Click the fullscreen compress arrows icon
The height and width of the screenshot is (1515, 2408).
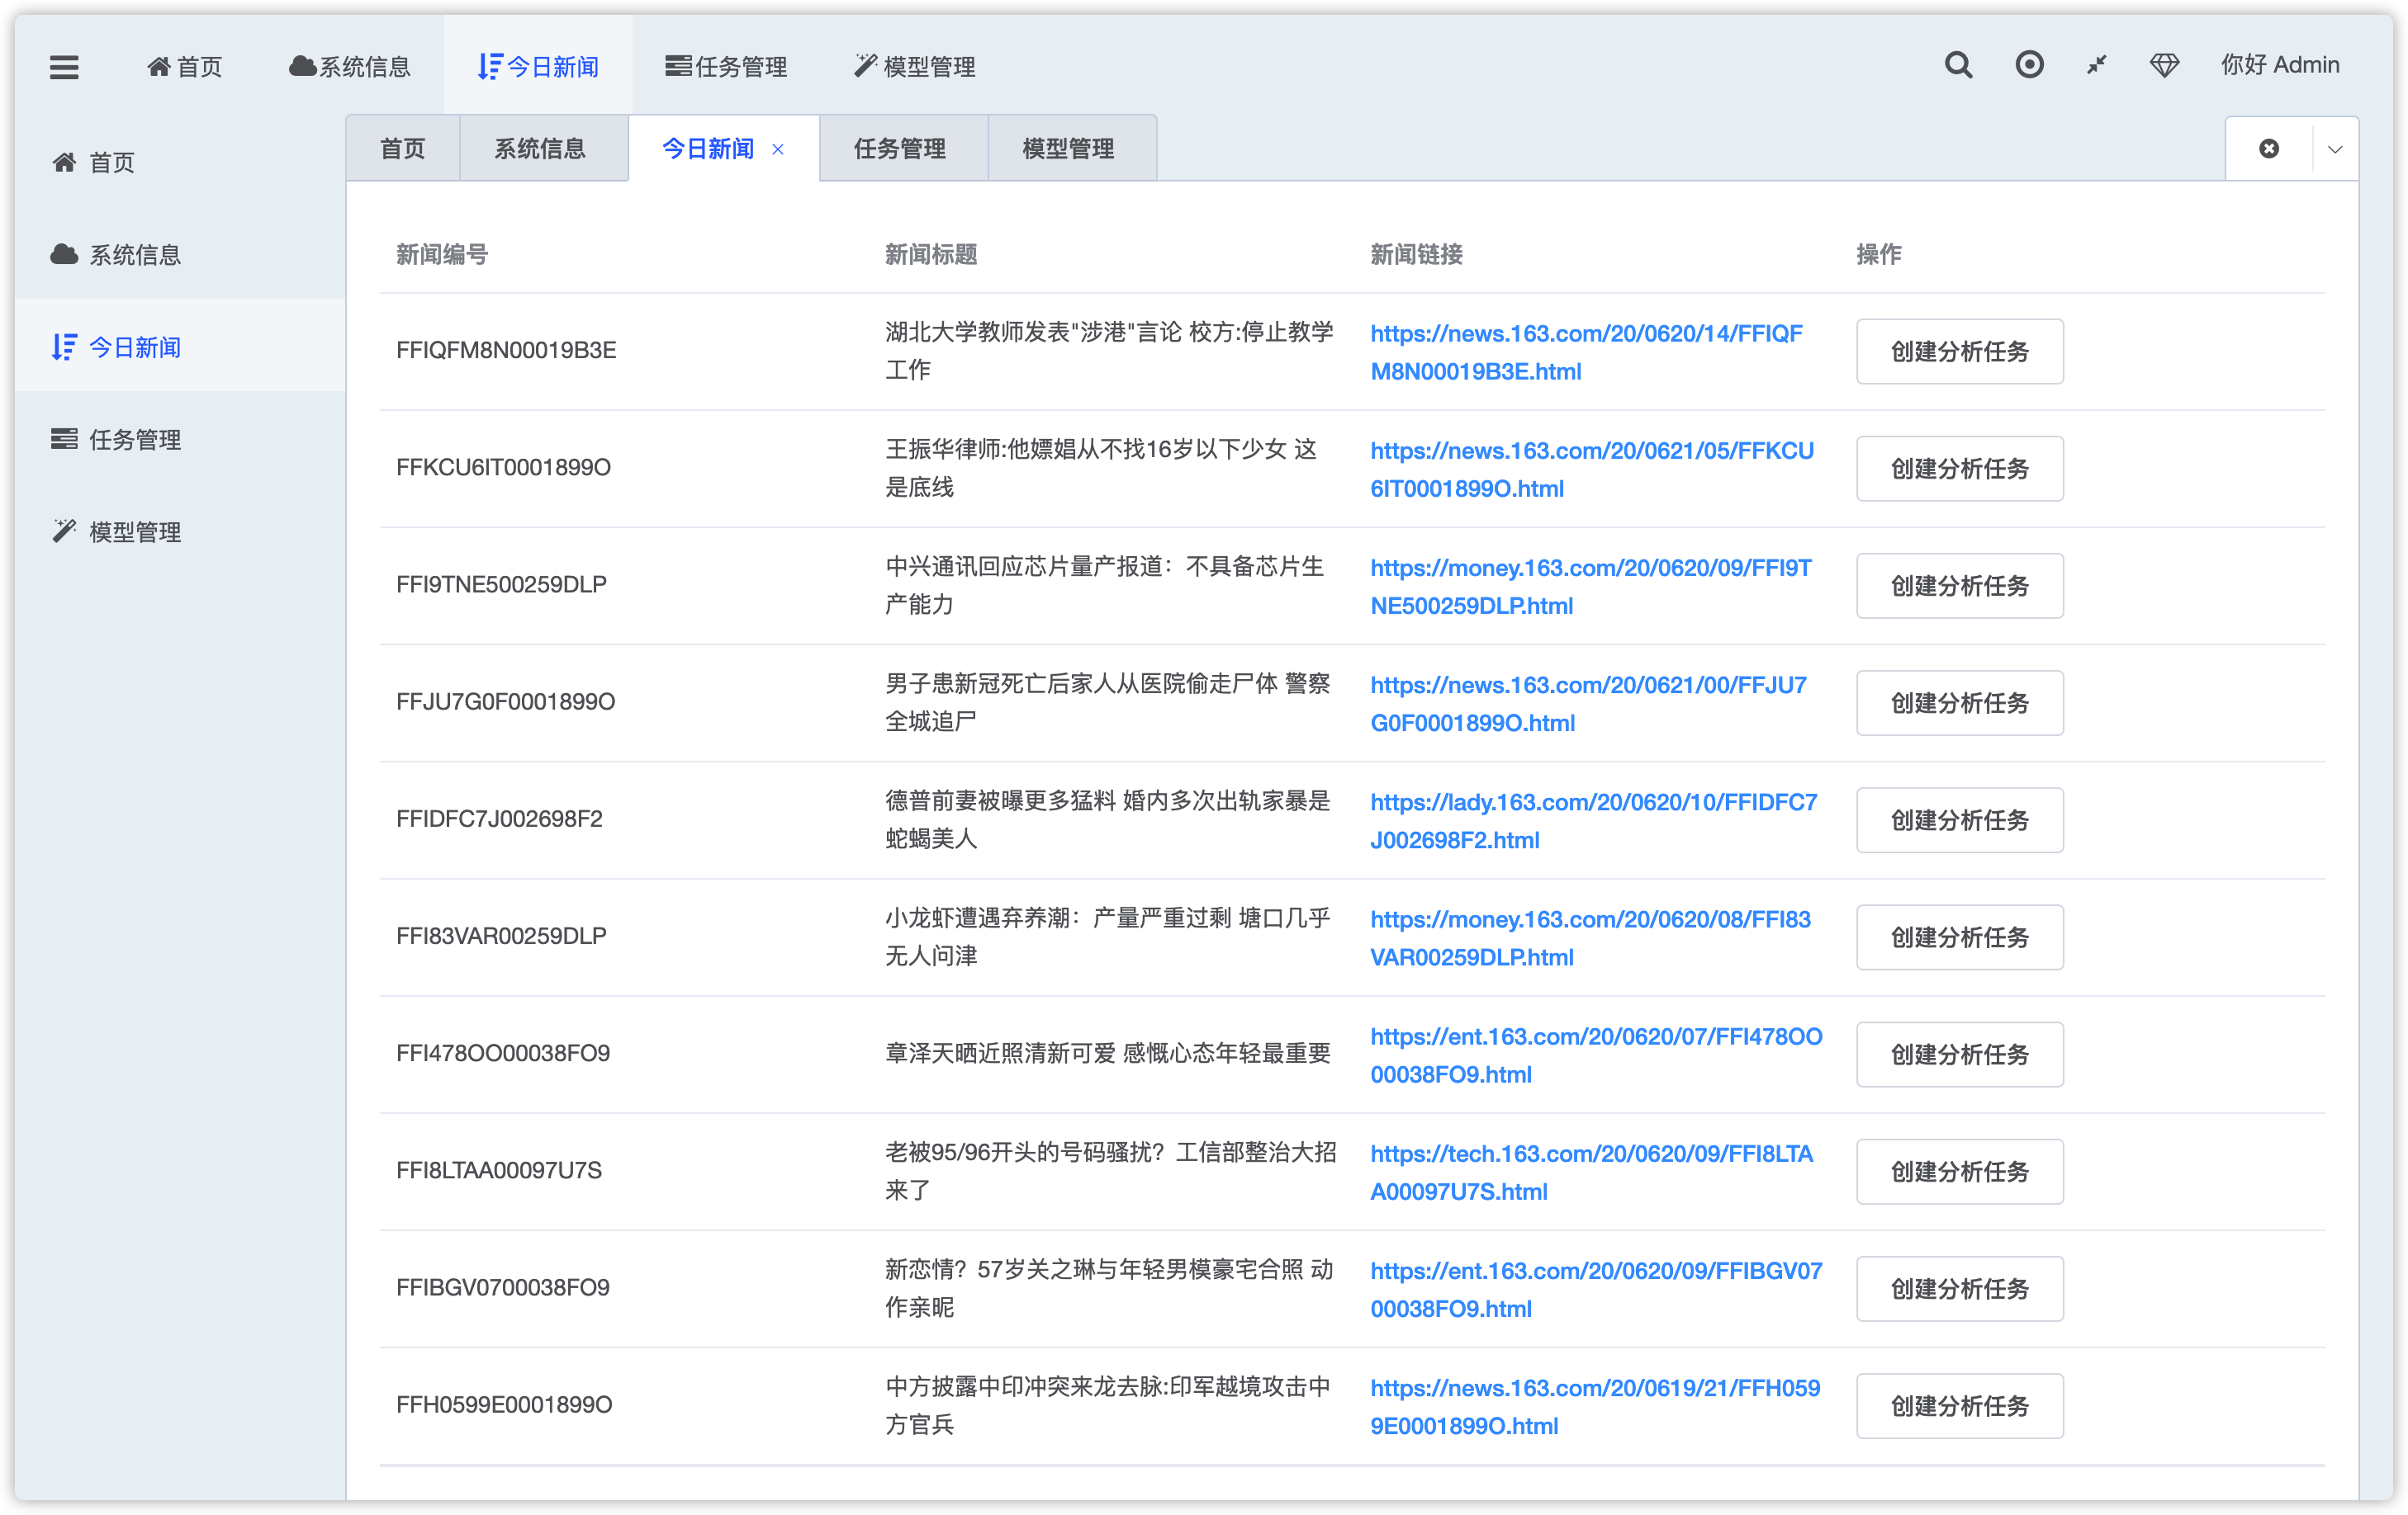(x=2097, y=66)
